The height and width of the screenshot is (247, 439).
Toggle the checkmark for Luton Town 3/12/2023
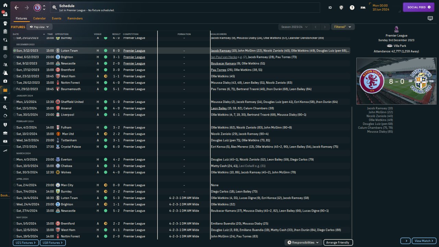coord(14,51)
